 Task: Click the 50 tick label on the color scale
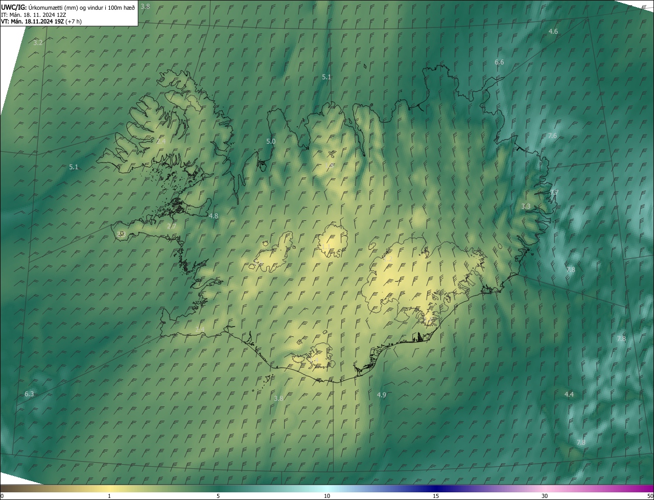tap(650, 496)
